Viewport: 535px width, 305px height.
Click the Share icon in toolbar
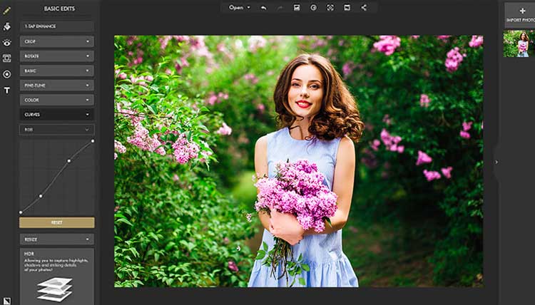364,8
